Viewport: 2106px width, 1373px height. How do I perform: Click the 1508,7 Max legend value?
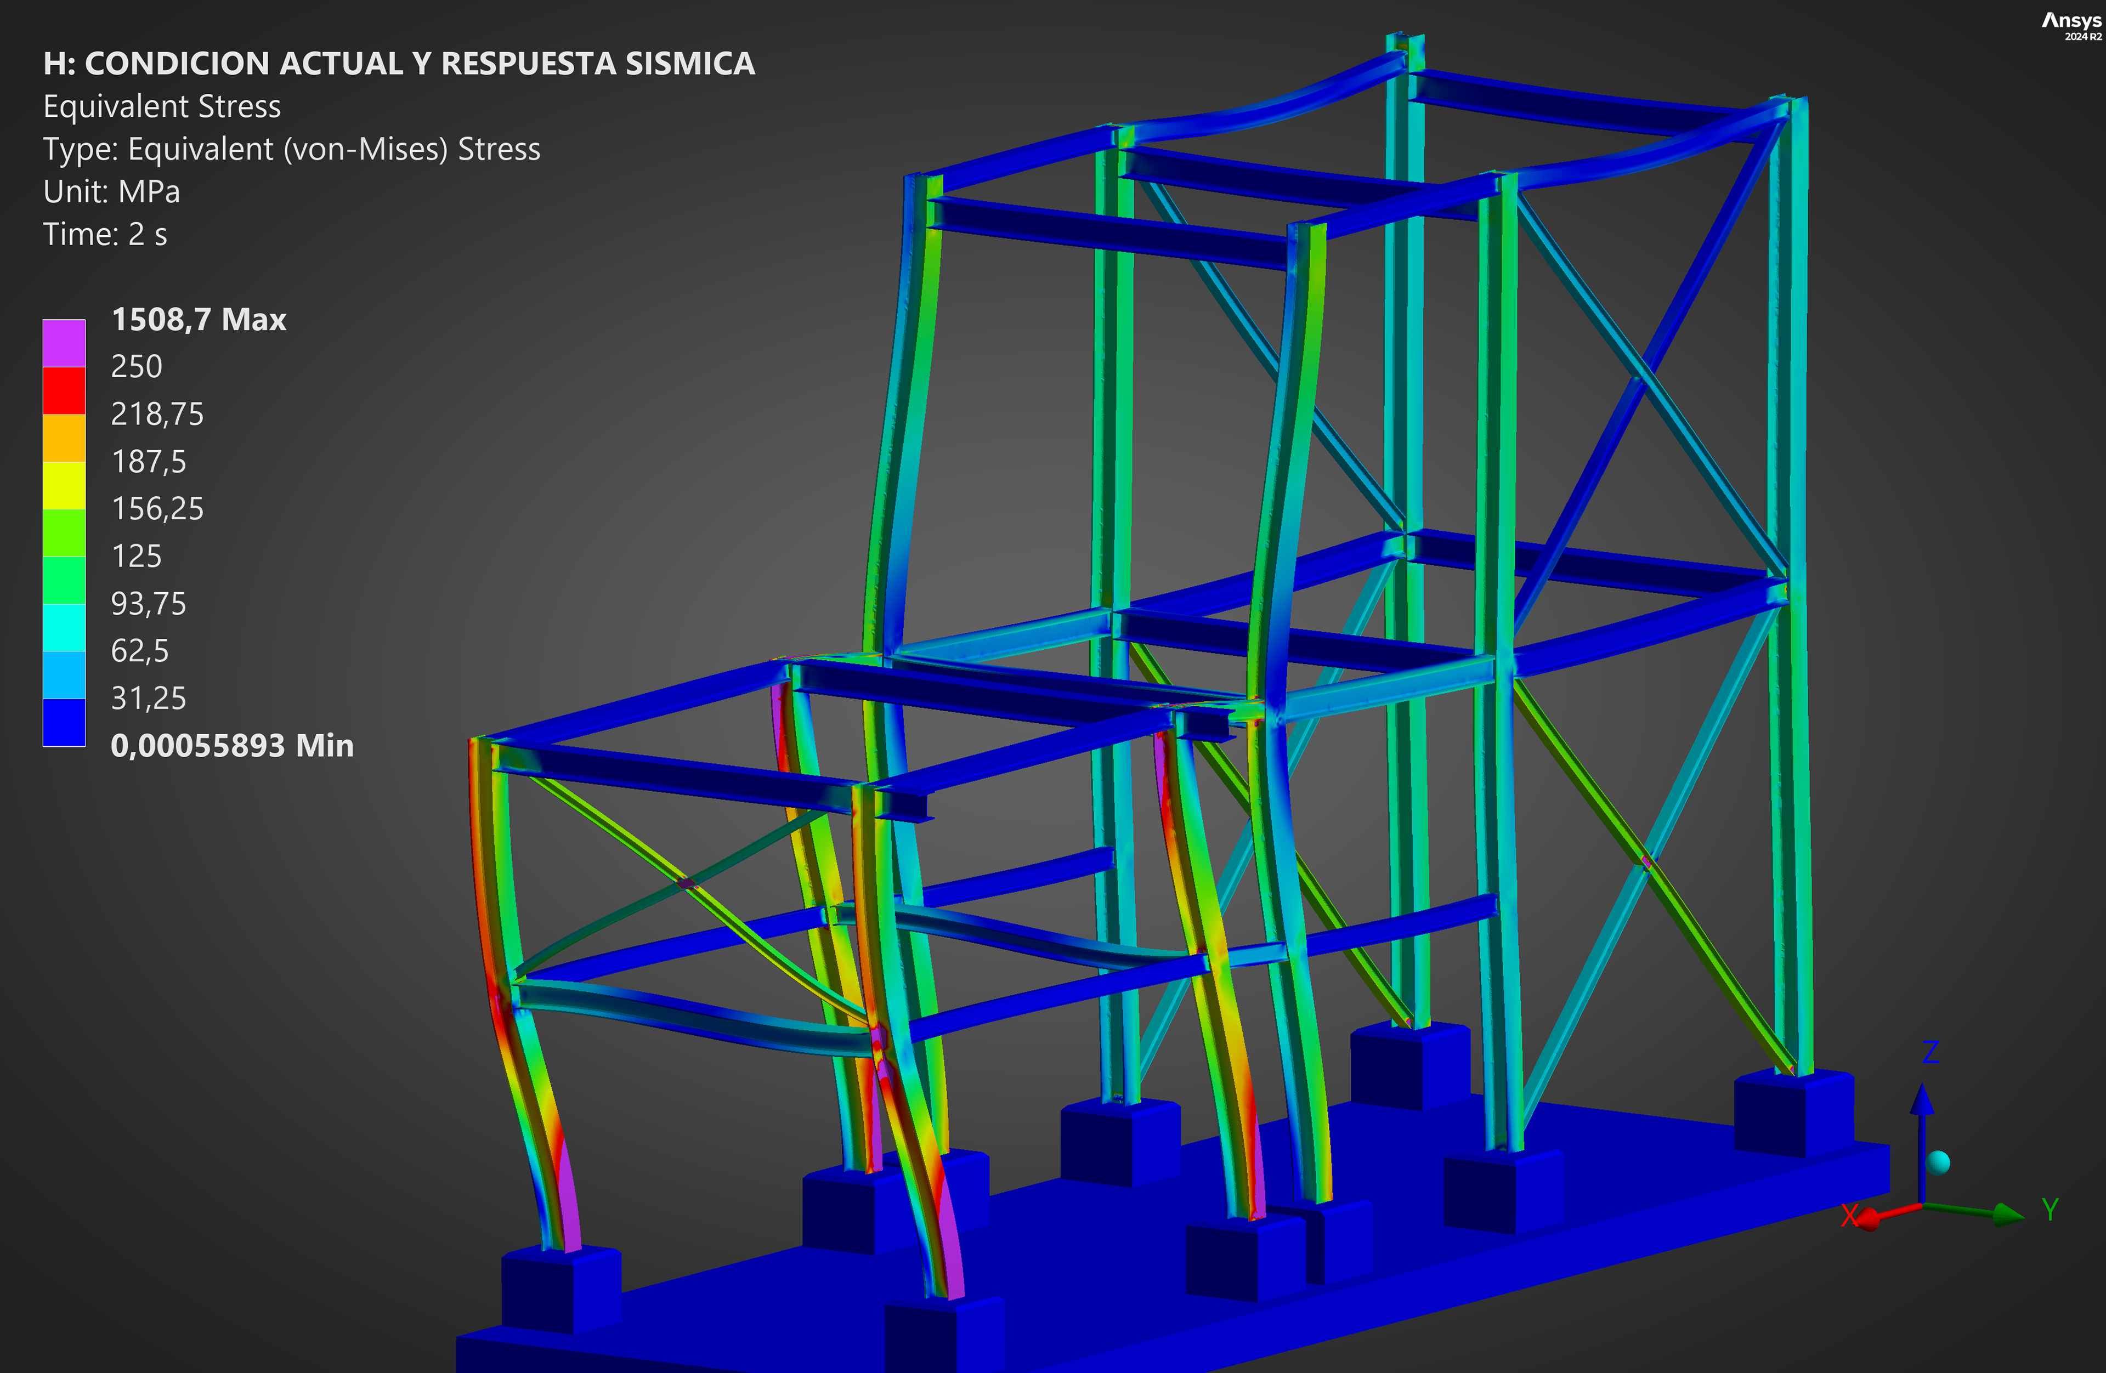[x=198, y=319]
